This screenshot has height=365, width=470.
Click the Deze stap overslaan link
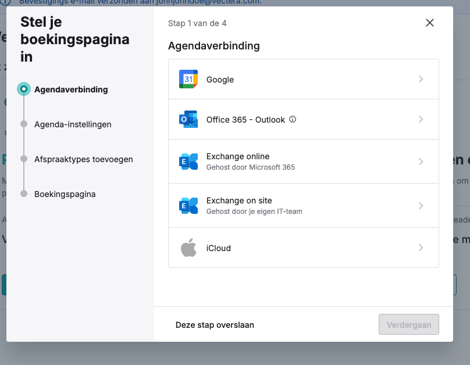click(215, 325)
